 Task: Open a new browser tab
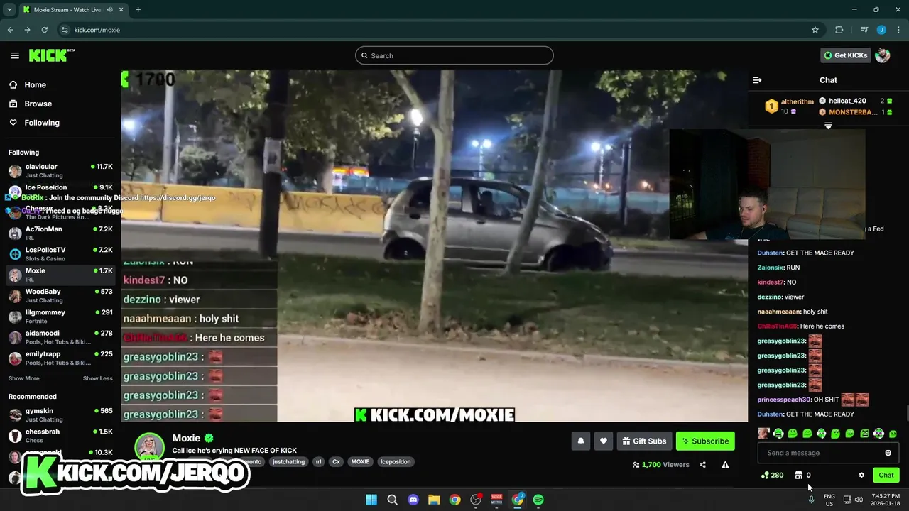138,9
